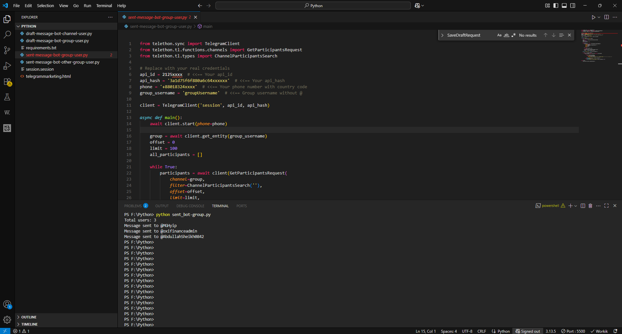Open Source Control view

tap(7, 50)
